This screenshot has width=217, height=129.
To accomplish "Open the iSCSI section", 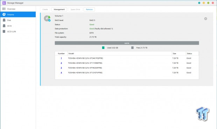I will (x=18, y=26).
